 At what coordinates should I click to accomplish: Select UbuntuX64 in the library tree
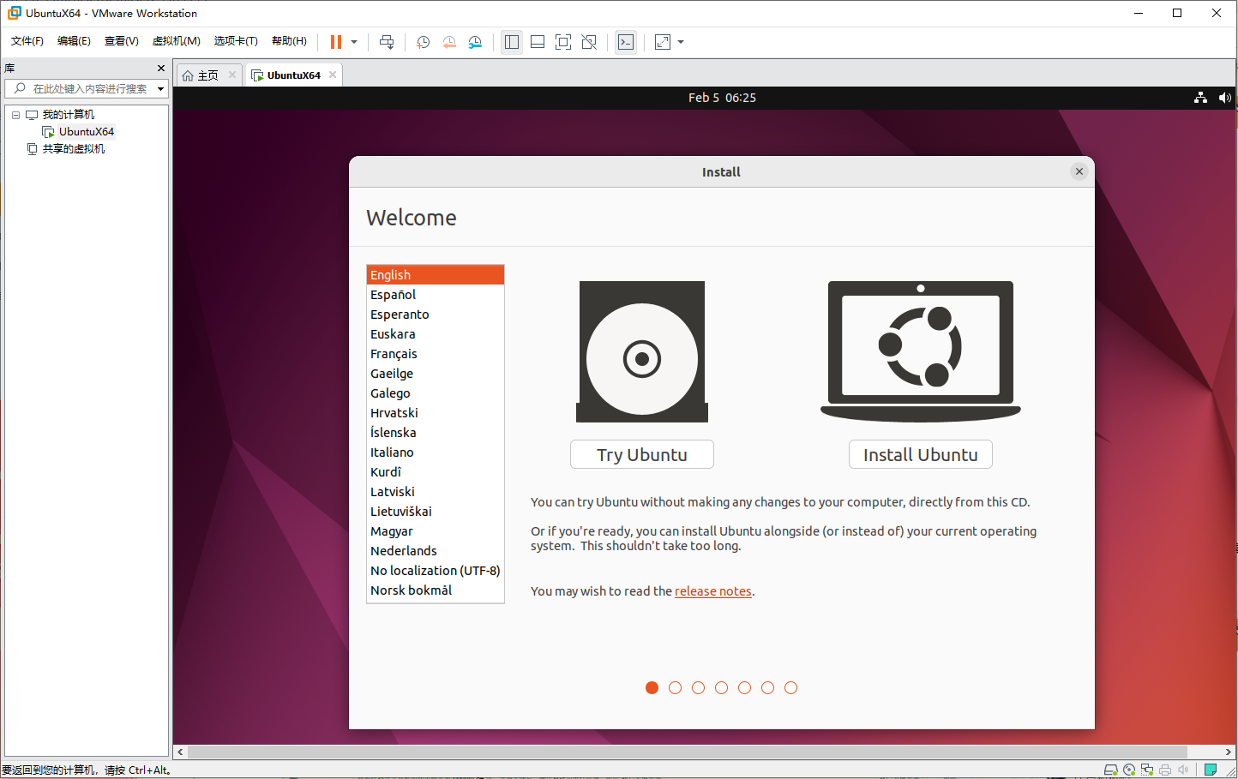point(86,132)
